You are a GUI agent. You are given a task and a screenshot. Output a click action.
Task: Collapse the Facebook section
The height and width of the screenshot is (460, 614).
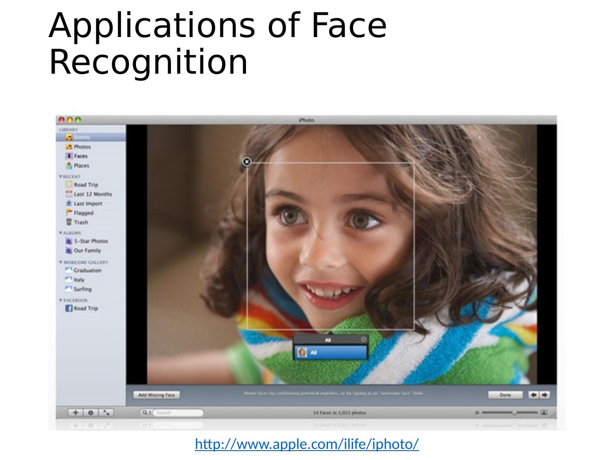coord(61,300)
